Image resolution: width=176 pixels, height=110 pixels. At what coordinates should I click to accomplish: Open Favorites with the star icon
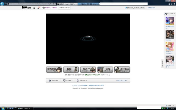[x=172, y=4]
